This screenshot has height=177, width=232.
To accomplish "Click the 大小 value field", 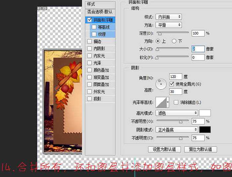I will point(198,49).
